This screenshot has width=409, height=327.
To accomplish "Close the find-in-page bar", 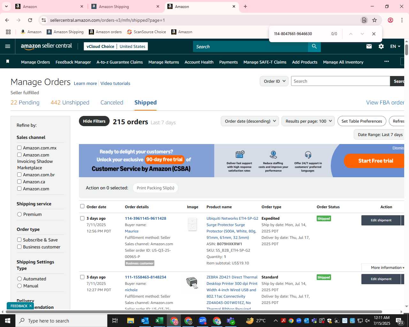I will pyautogui.click(x=374, y=34).
